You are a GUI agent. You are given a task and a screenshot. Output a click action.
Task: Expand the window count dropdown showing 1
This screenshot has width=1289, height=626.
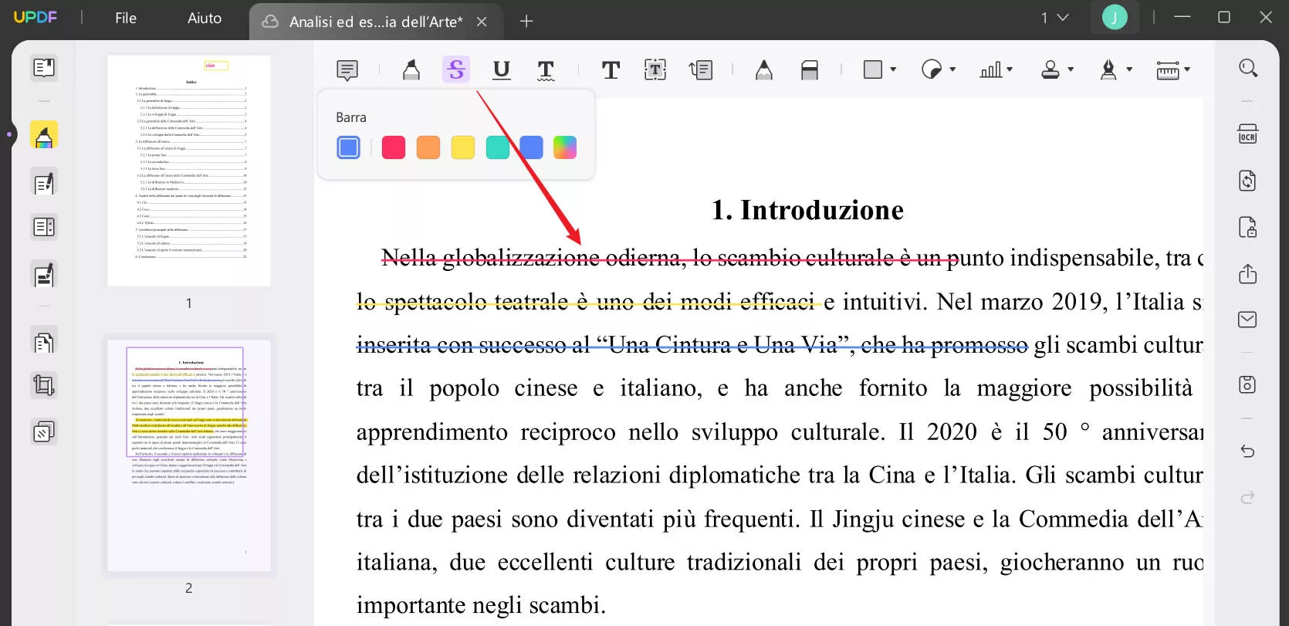(x=1054, y=18)
